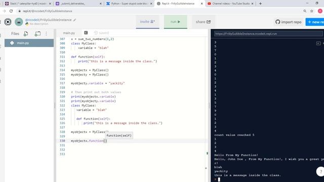Close the submit_deliverables tab
Image resolution: width=324 pixels, height=182 pixels.
coord(101,4)
